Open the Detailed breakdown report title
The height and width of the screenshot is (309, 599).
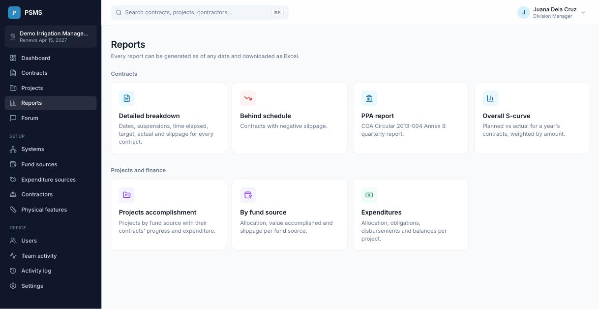150,116
